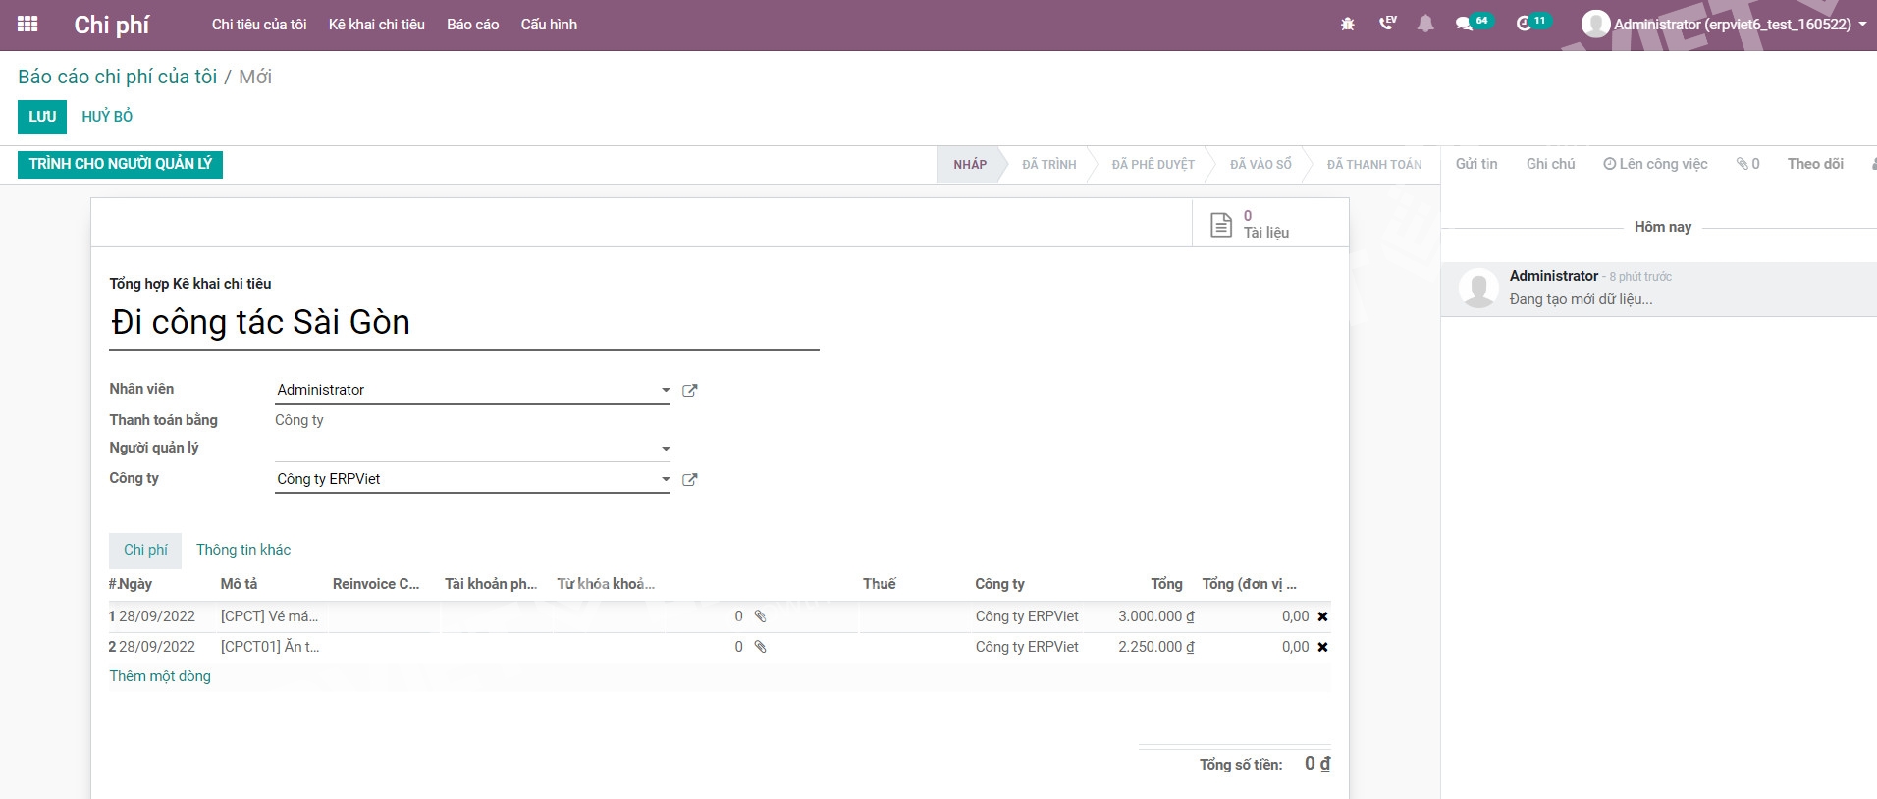Open expense row [CPCT] Vé má…
Screen dimensions: 1877x799
[270, 616]
